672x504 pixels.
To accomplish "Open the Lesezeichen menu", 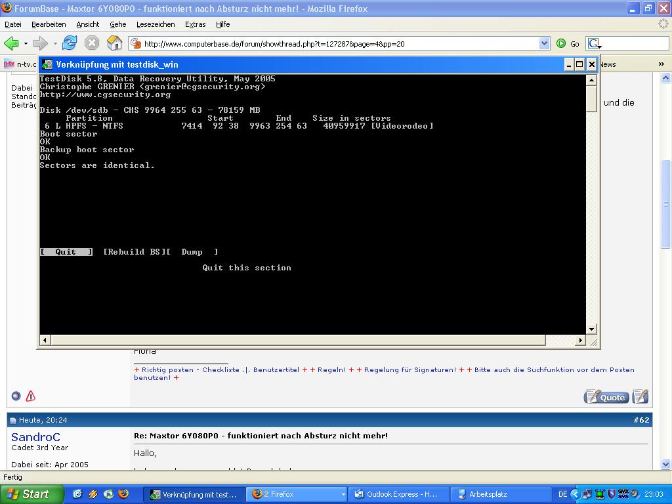I will point(156,24).
